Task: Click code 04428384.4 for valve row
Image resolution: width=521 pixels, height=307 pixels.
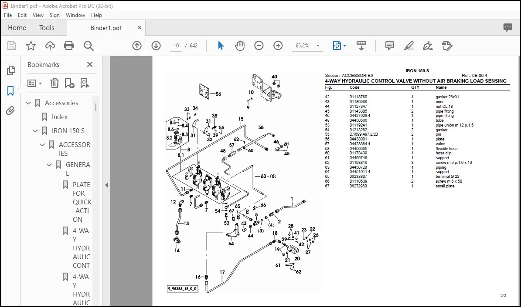Action: (x=360, y=144)
